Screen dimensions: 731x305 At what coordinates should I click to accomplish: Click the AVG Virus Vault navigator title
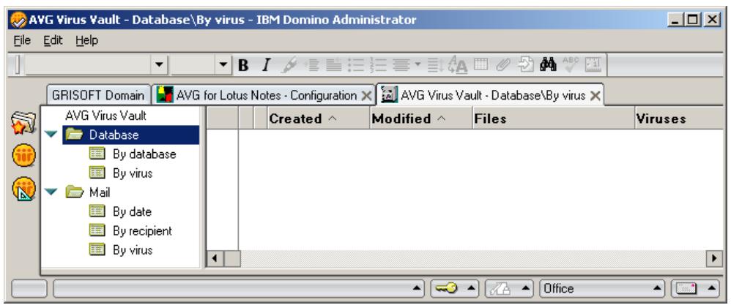click(105, 116)
